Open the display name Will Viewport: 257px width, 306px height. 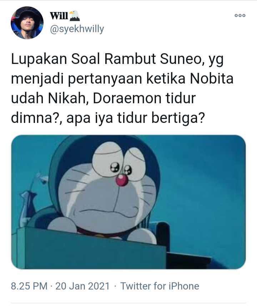(x=59, y=16)
